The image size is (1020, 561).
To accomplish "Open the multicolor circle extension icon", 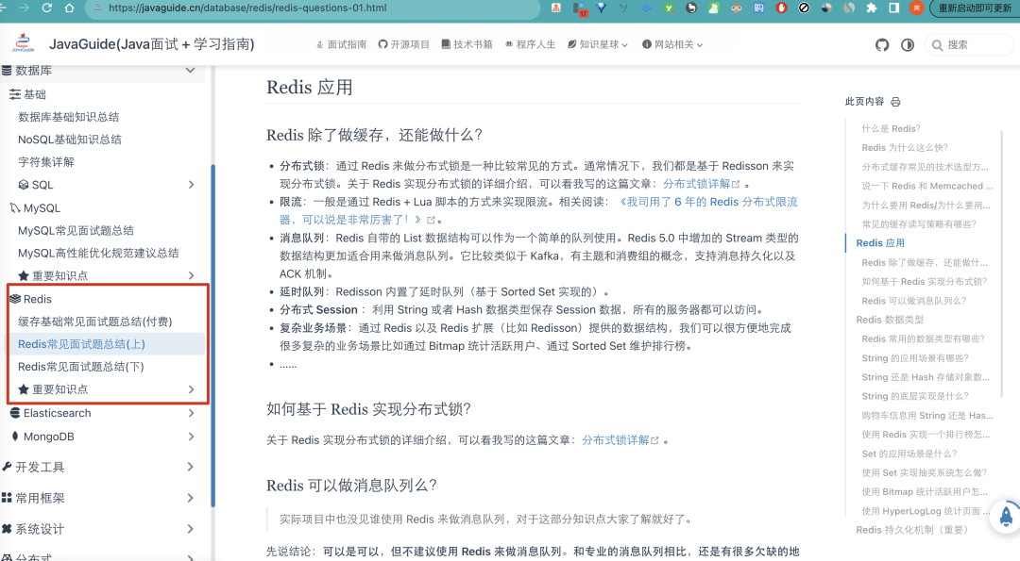I will click(826, 8).
